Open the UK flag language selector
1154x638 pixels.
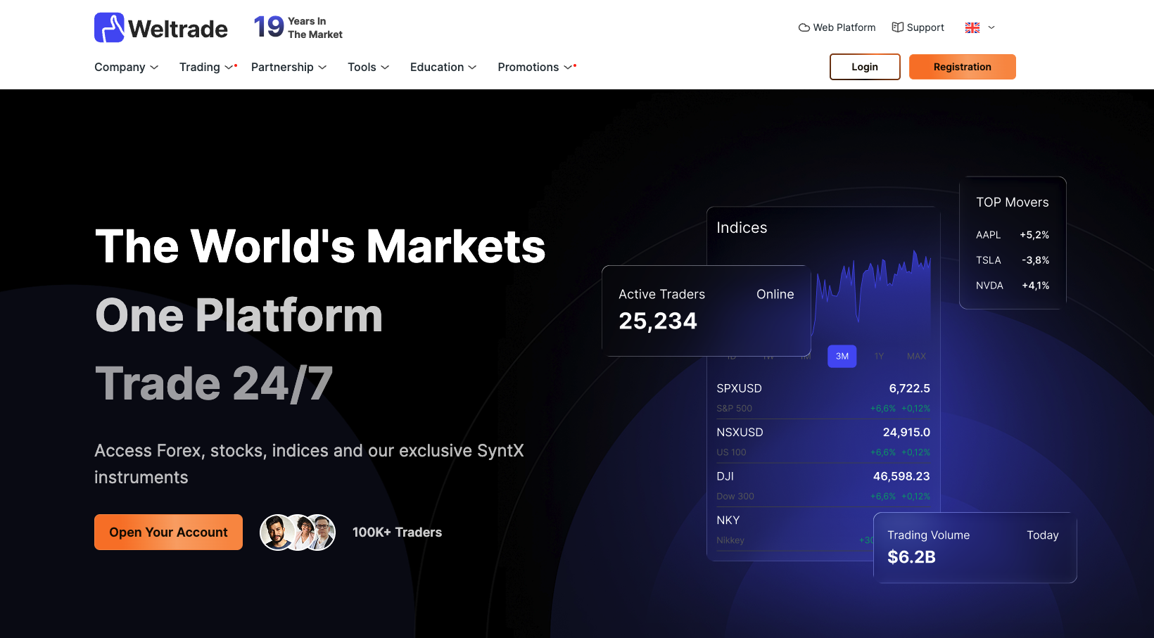(980, 27)
